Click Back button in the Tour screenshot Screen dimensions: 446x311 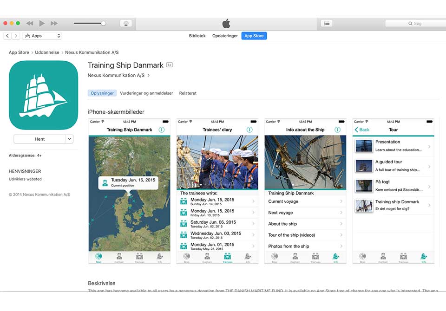tap(362, 130)
